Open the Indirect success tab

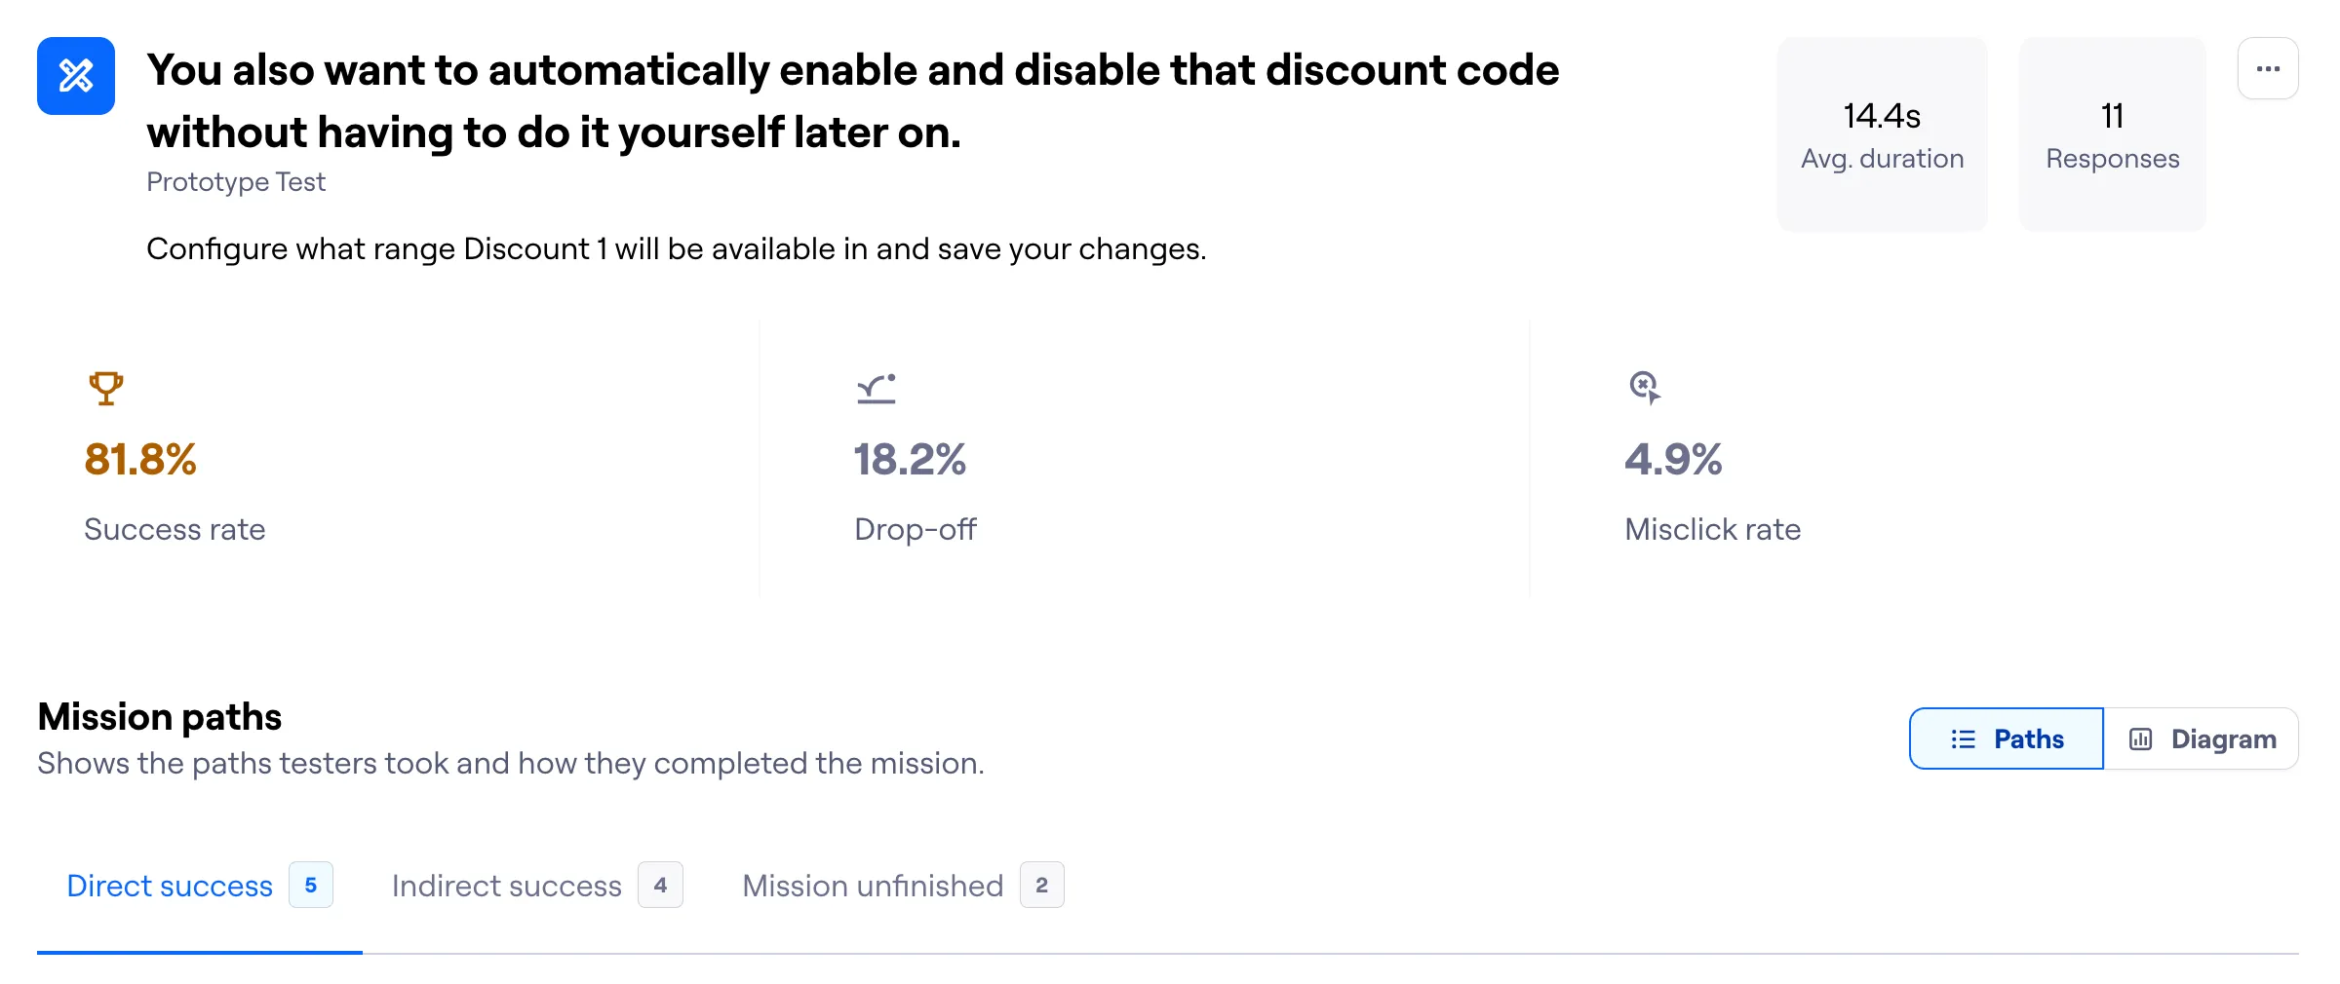point(507,886)
